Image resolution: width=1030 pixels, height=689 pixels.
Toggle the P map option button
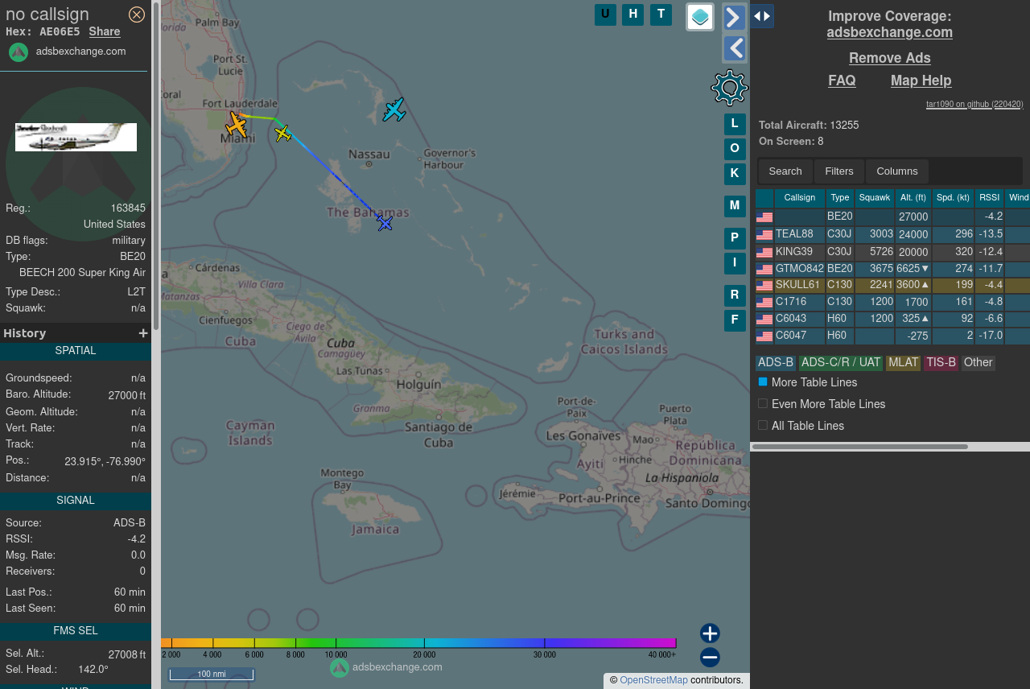[735, 238]
